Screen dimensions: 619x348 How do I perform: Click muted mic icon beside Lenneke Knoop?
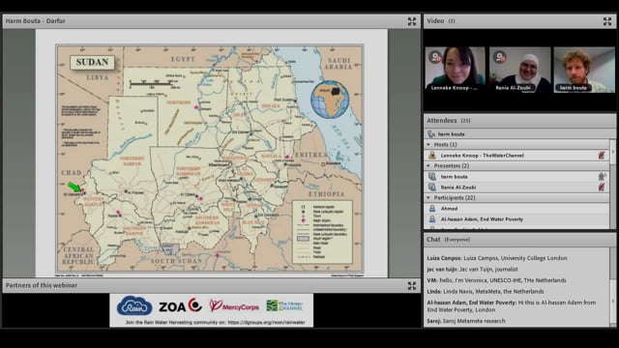[602, 156]
